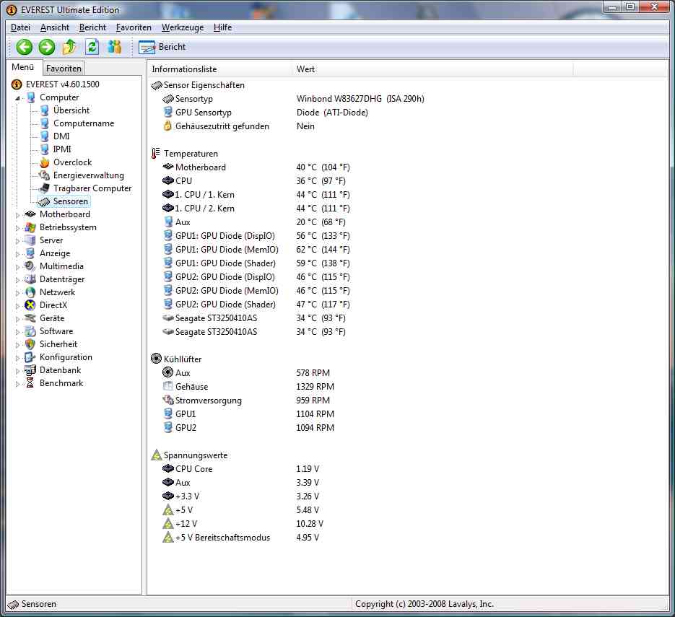Click the Spannungswerte warning triangle icon
675x617 pixels.
point(156,455)
